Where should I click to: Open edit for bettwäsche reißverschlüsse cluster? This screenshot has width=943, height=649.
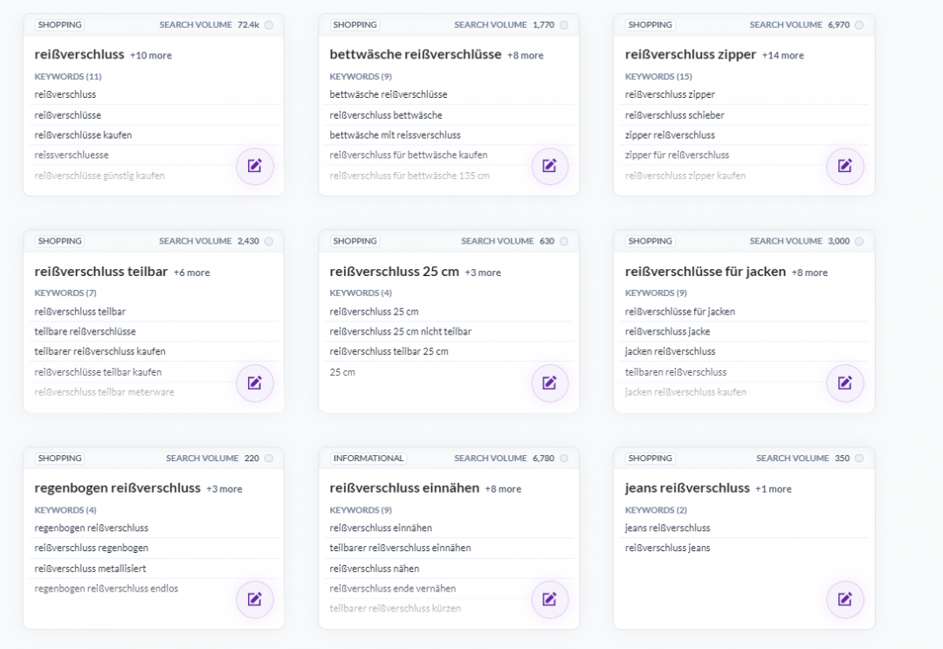(549, 166)
